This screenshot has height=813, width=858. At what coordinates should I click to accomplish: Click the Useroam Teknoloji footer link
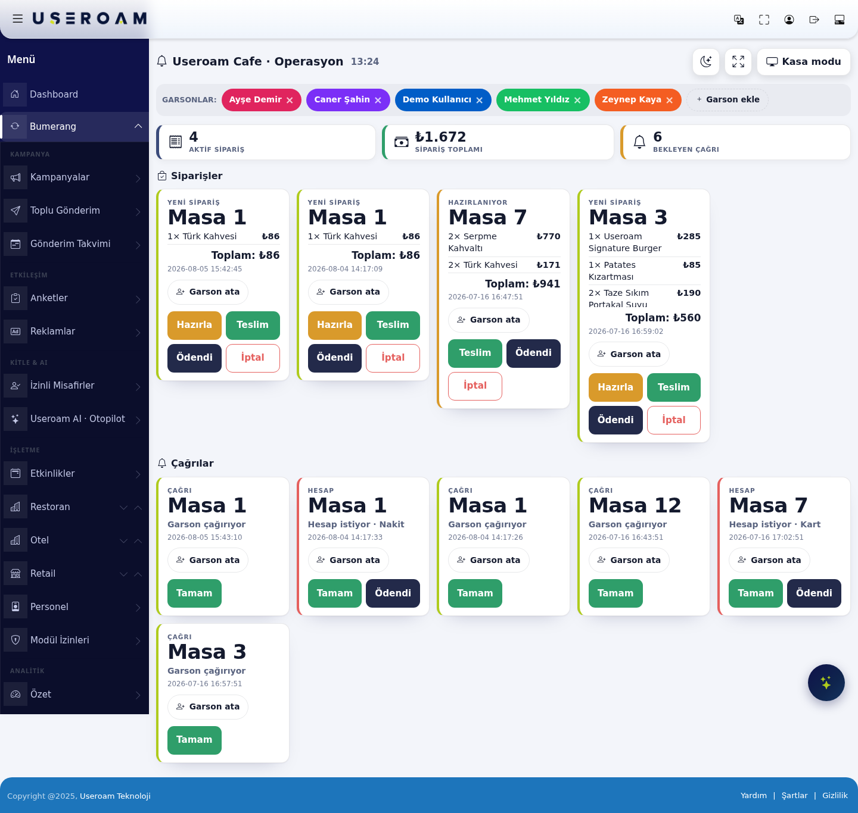(115, 796)
